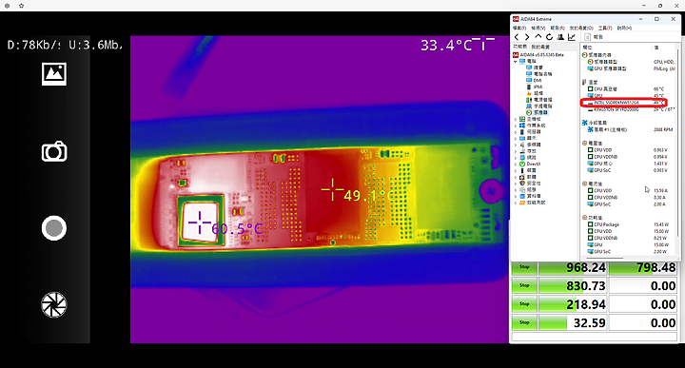Click Stop button beside 32.59
The width and height of the screenshot is (685, 368).
click(524, 322)
